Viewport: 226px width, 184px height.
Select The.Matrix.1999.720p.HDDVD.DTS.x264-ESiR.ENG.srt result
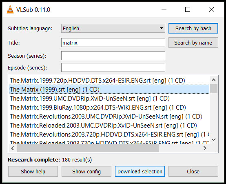point(109,81)
